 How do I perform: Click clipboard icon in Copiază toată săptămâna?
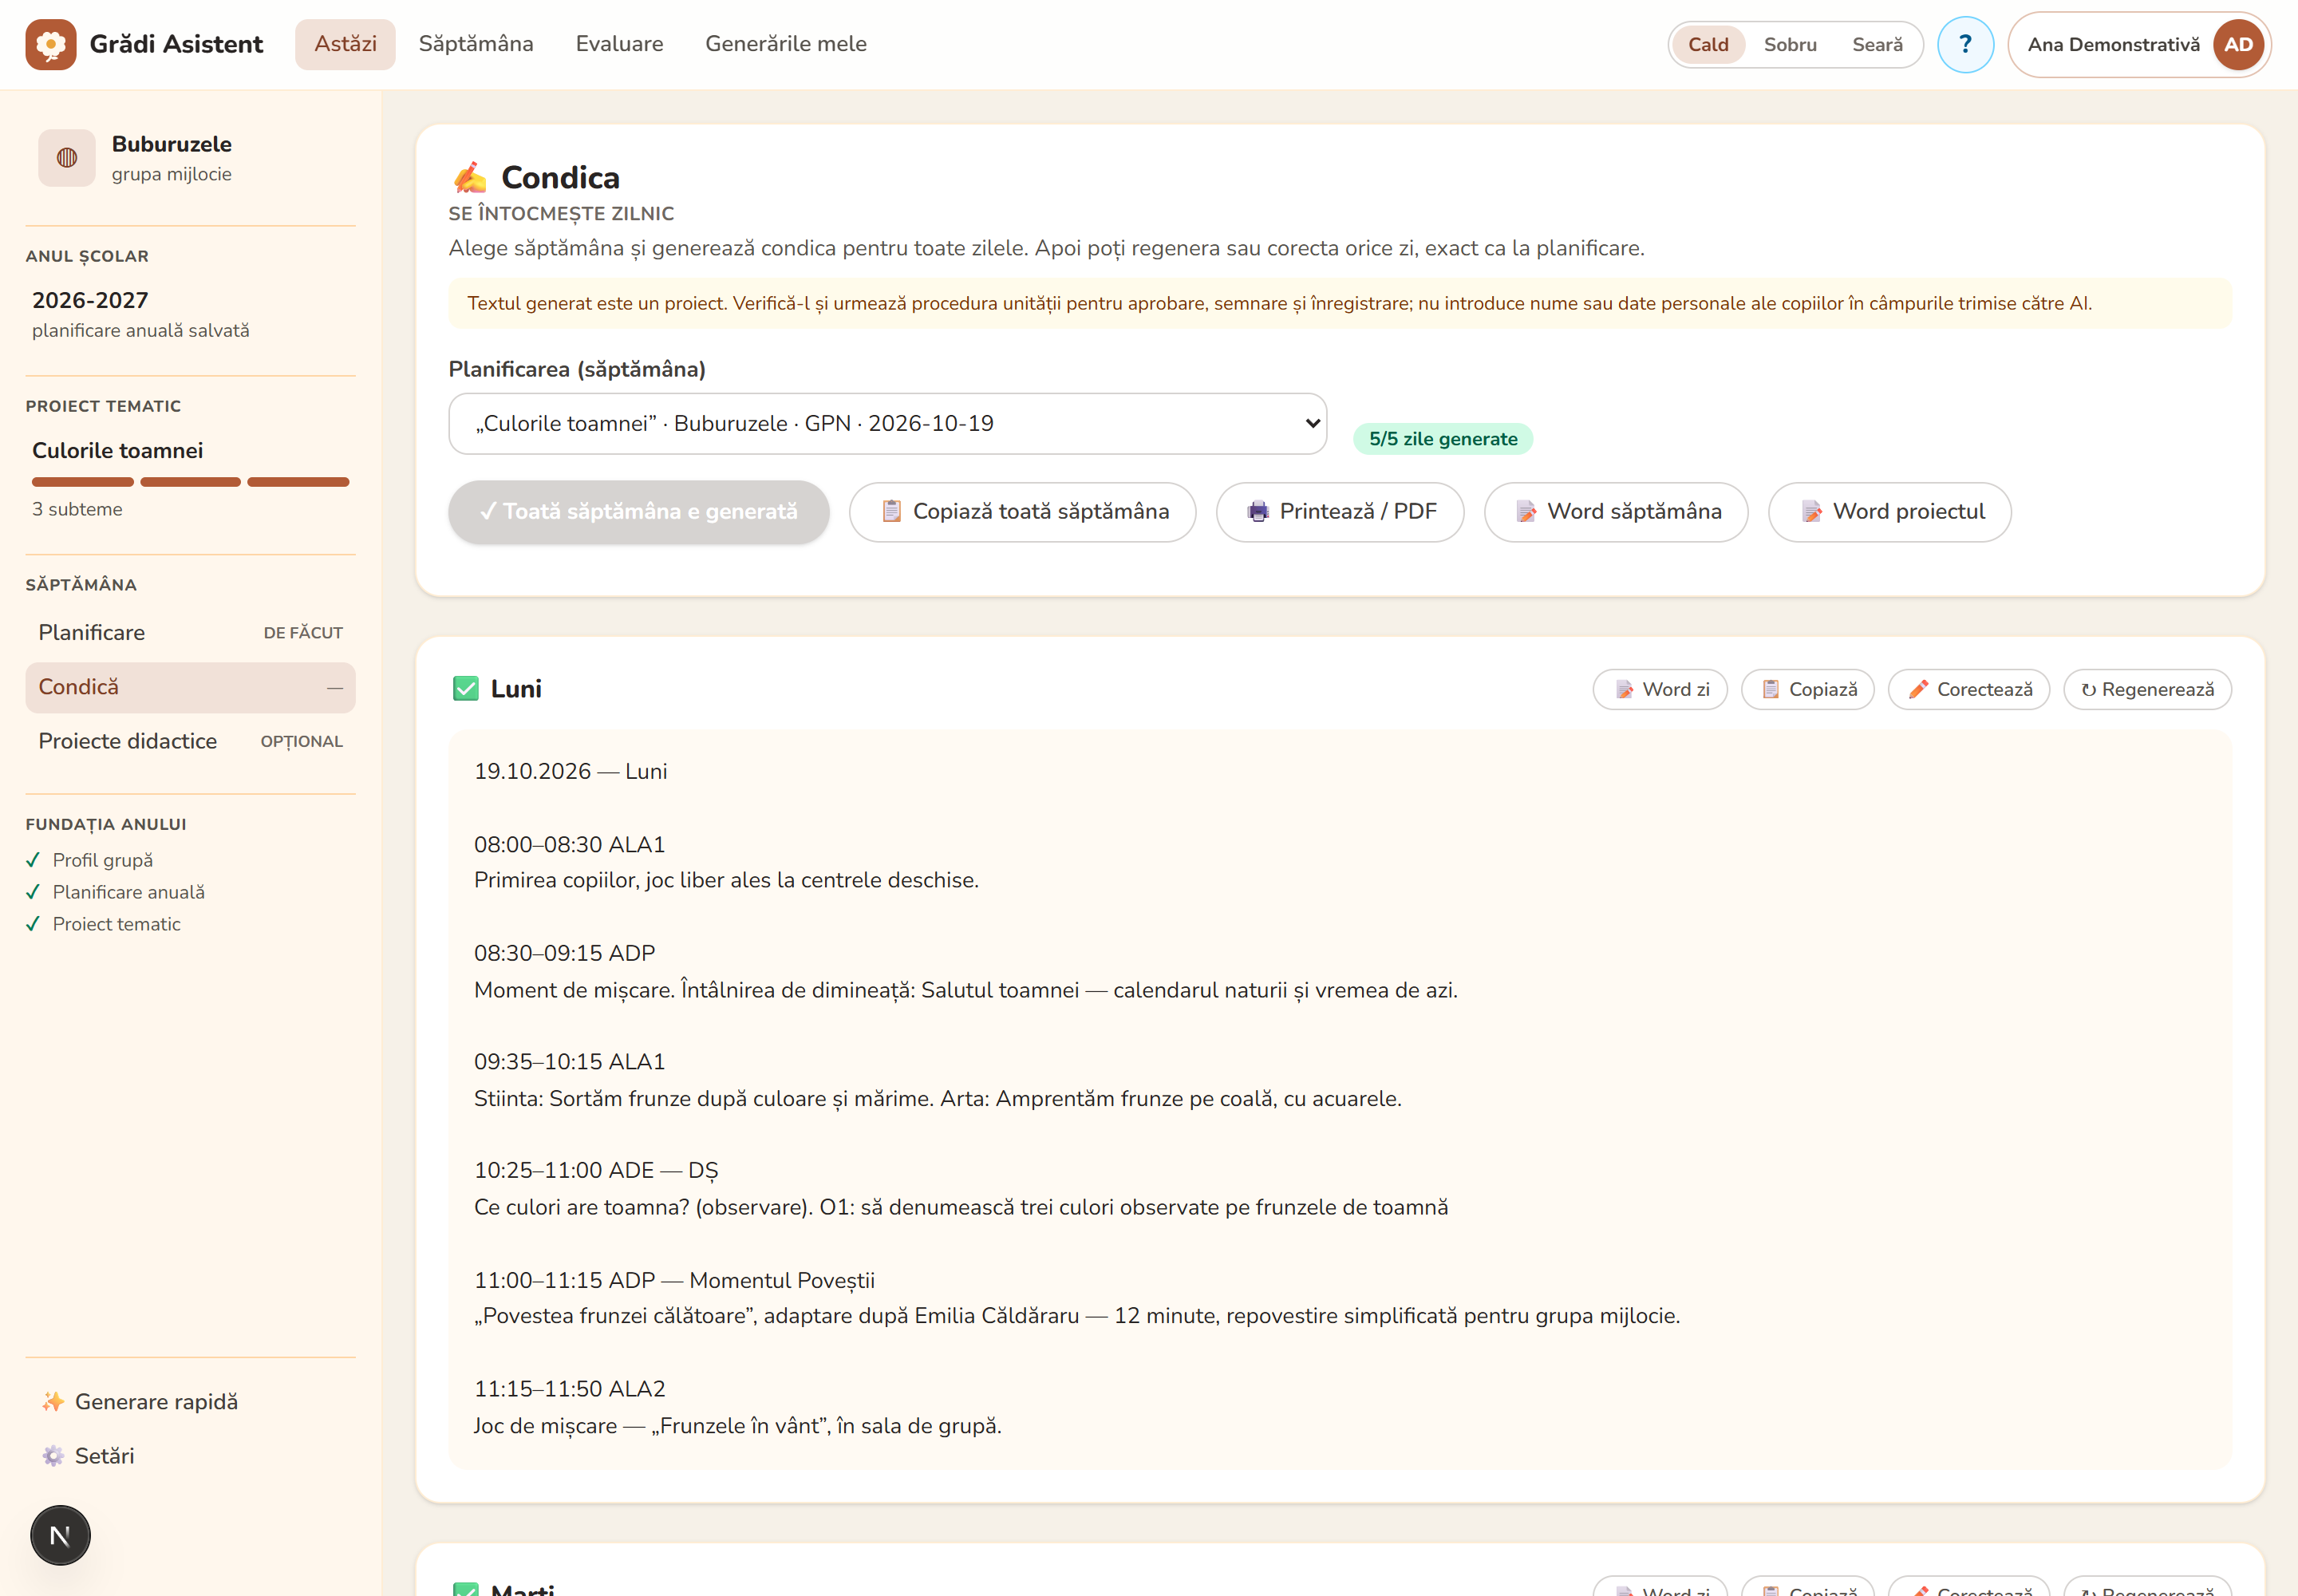pyautogui.click(x=891, y=511)
